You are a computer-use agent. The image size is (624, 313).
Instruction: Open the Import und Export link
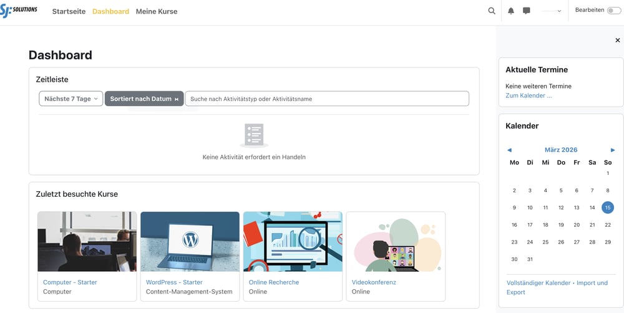pos(557,287)
